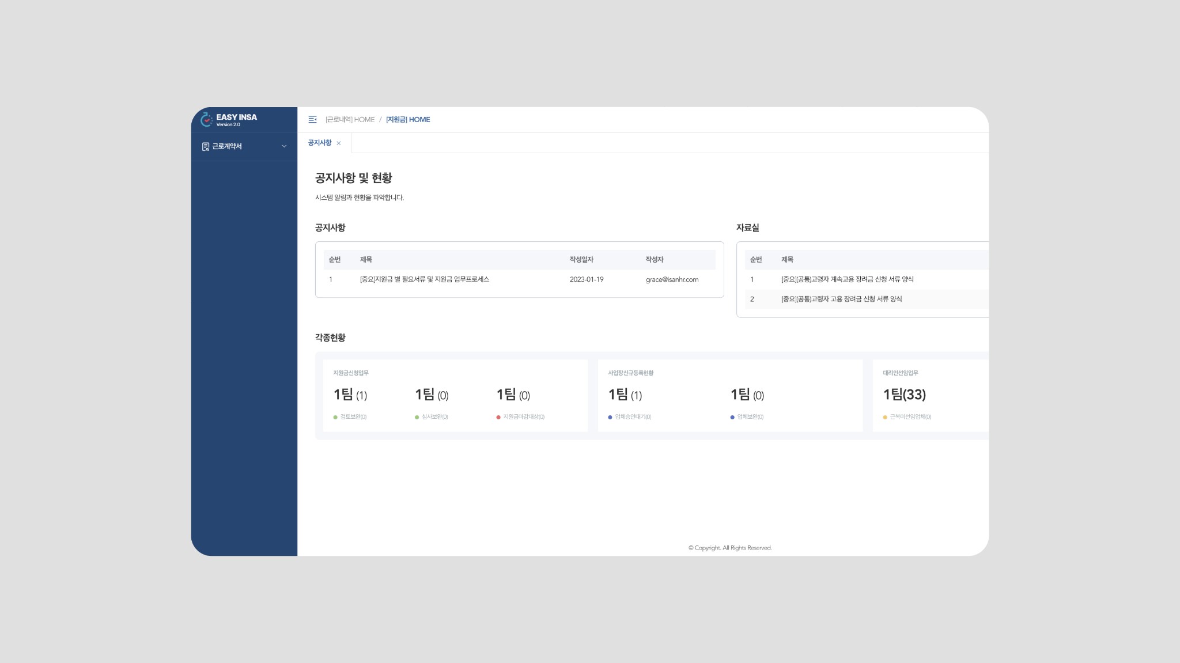Click 1팀 (1) under 사업장신규등록현황

click(x=625, y=395)
